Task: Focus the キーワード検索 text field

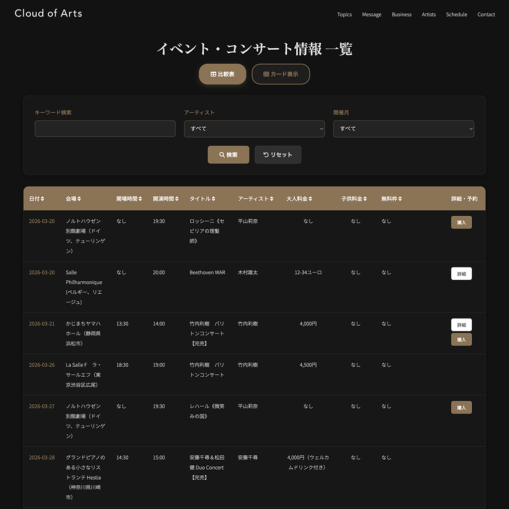Action: [x=105, y=129]
